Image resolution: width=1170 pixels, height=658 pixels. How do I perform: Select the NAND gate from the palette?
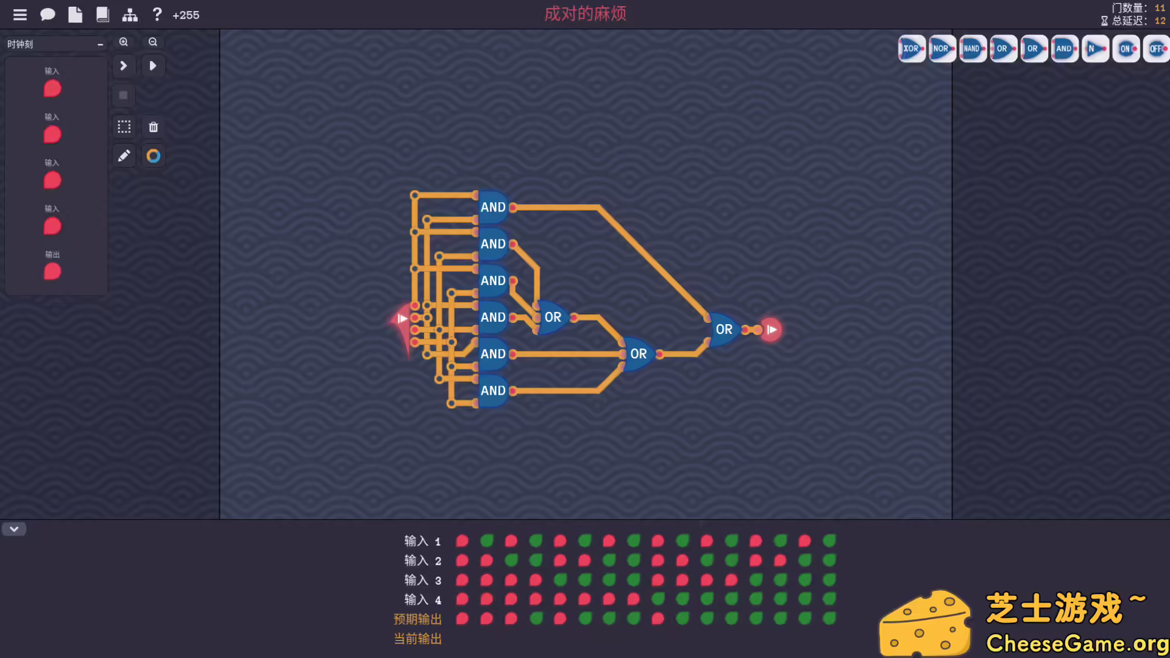(x=972, y=49)
